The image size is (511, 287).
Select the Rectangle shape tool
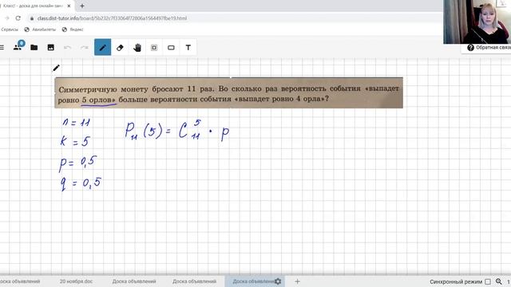point(171,48)
